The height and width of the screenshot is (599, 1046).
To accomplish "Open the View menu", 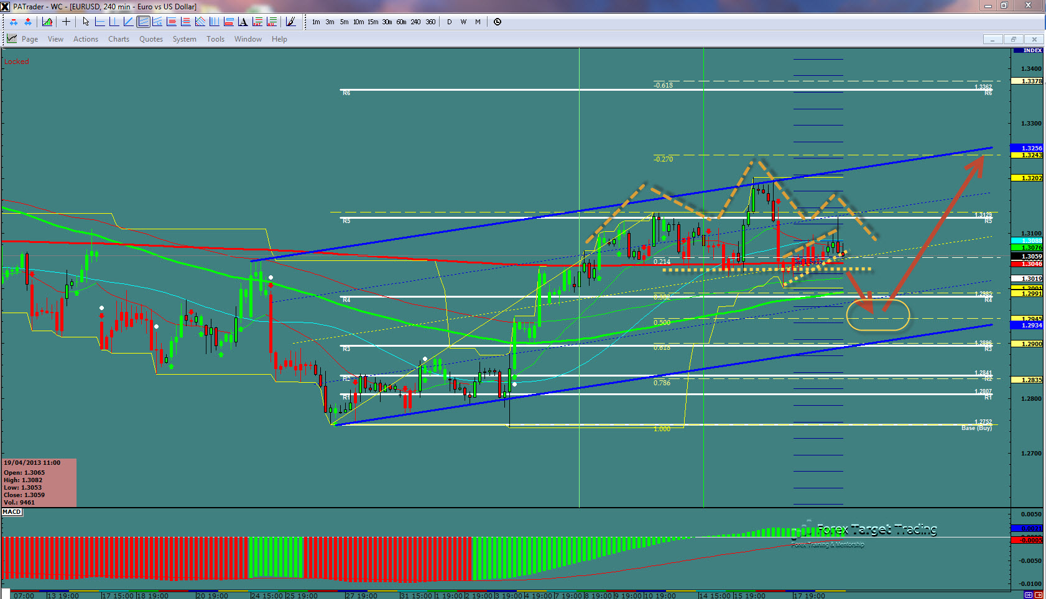I will 55,39.
